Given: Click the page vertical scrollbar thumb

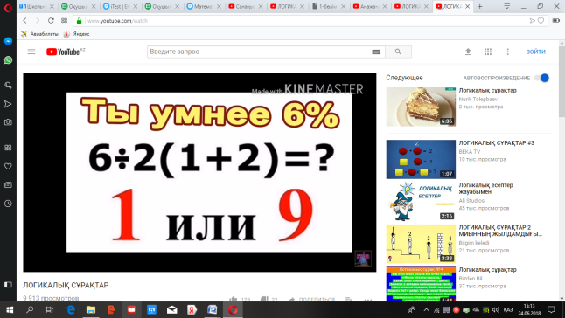Looking at the screenshot, I should tap(562, 81).
